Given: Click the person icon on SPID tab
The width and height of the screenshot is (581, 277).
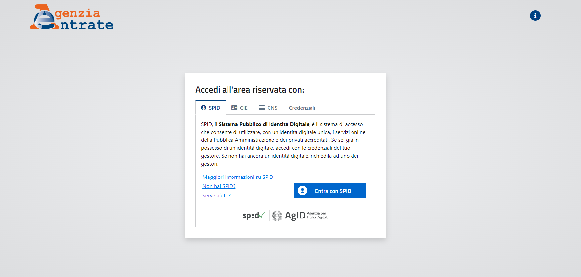Looking at the screenshot, I should 204,108.
